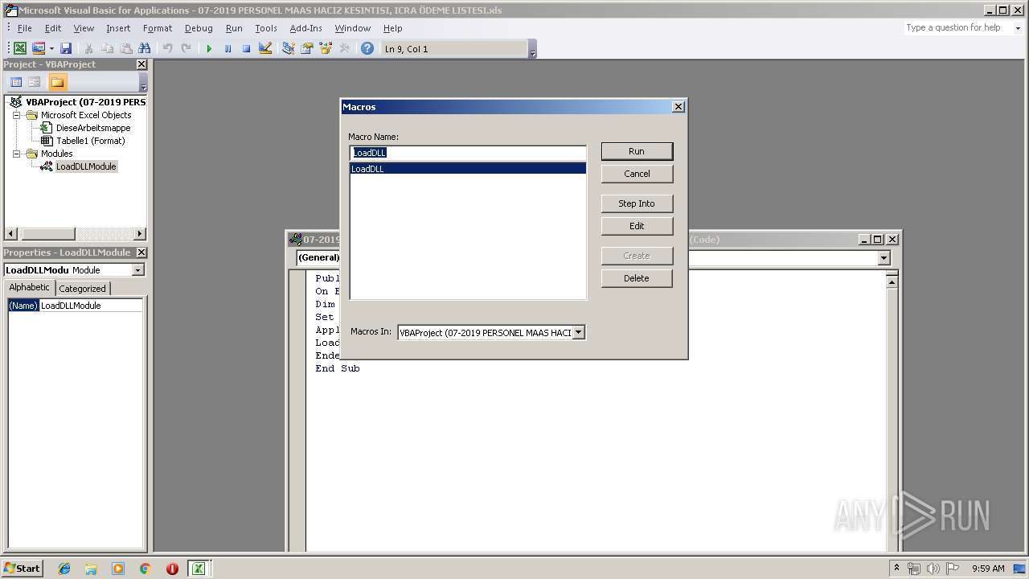Open the Properties object dropdown
Image resolution: width=1029 pixels, height=579 pixels.
click(x=137, y=270)
